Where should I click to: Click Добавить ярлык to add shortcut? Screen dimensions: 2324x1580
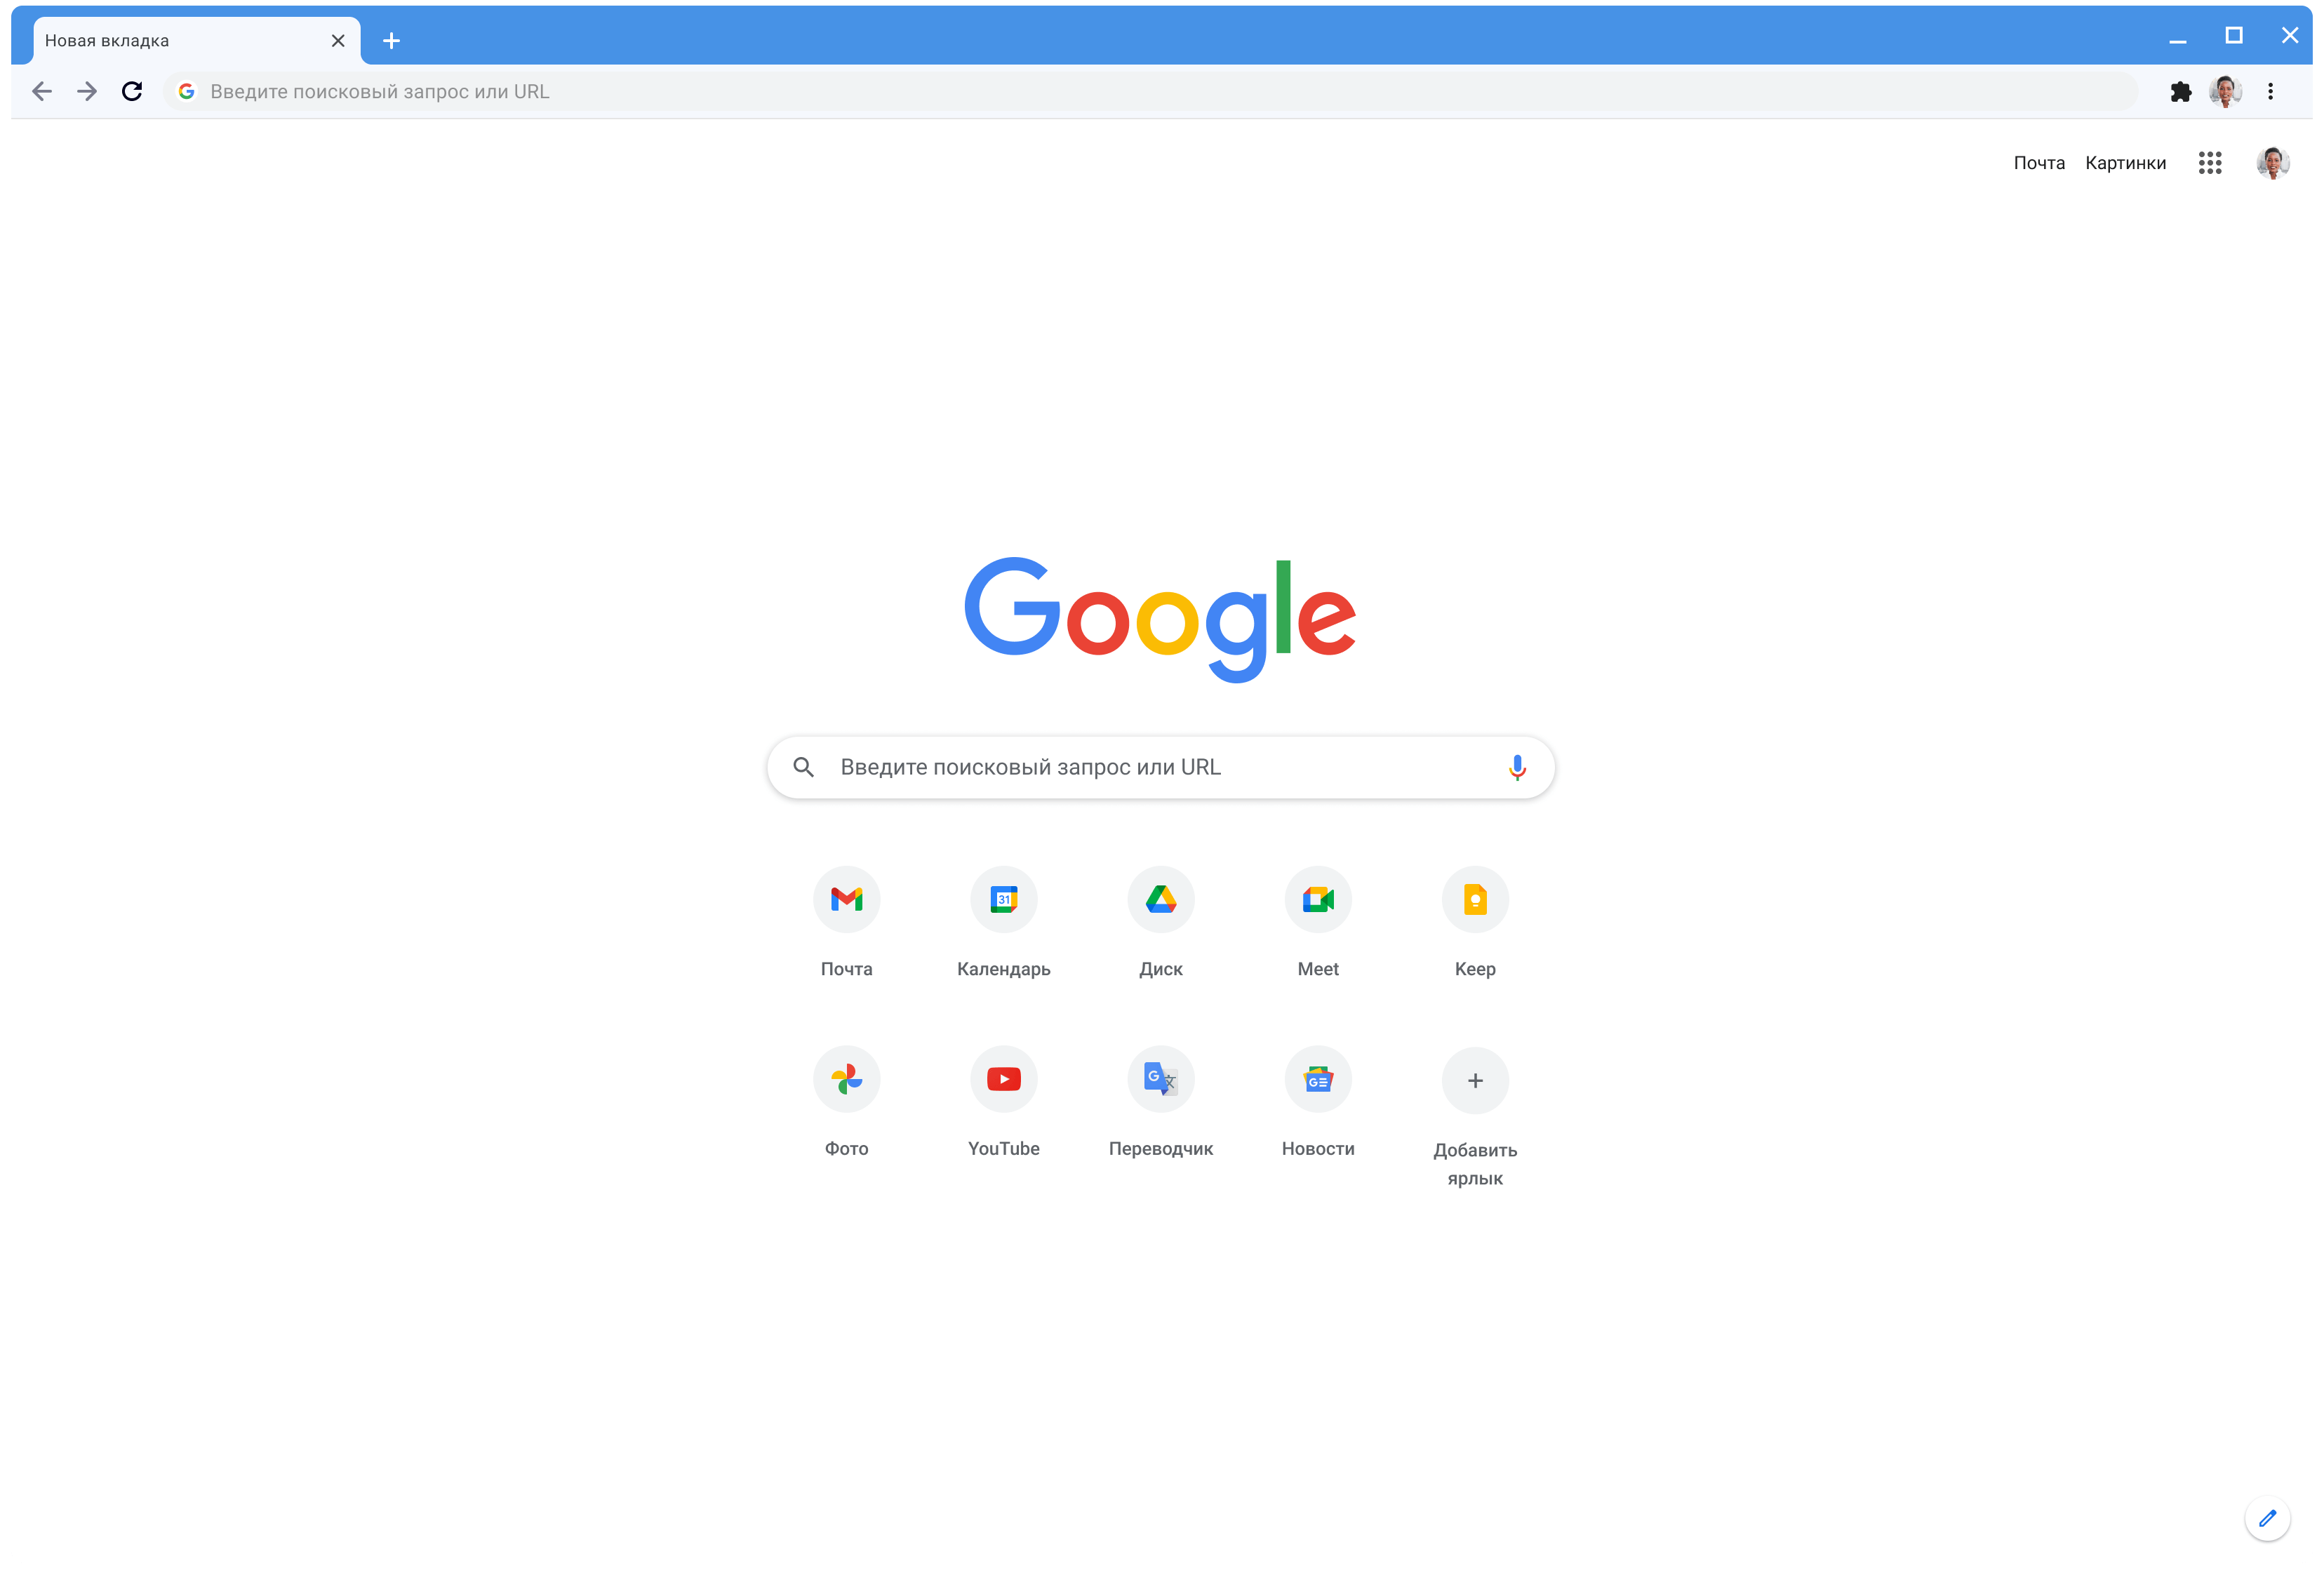pos(1474,1078)
